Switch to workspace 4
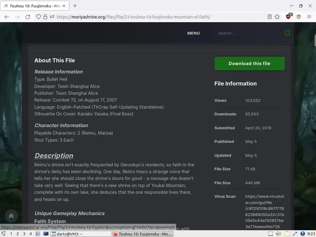The width and height of the screenshot is (316, 237). point(31,234)
